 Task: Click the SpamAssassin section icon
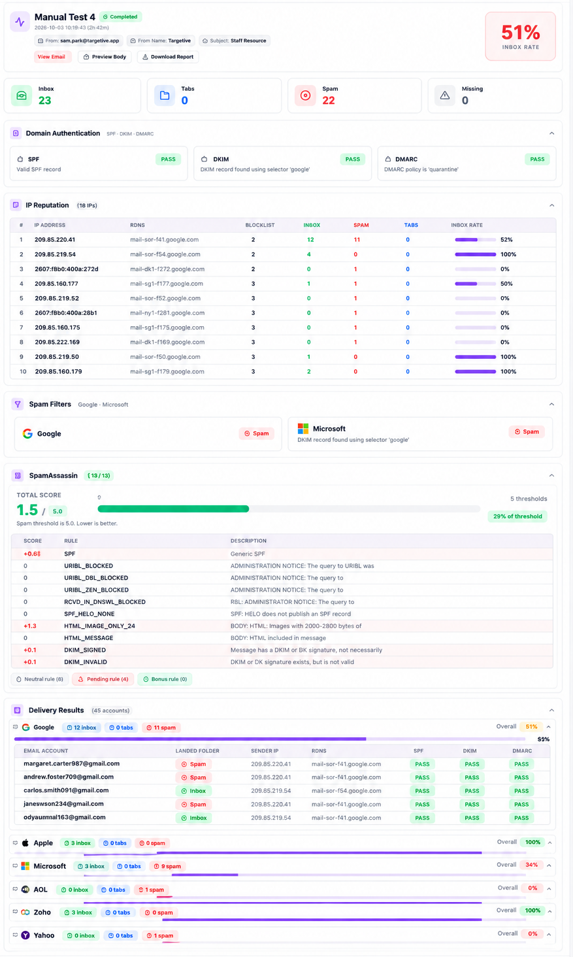pos(18,475)
